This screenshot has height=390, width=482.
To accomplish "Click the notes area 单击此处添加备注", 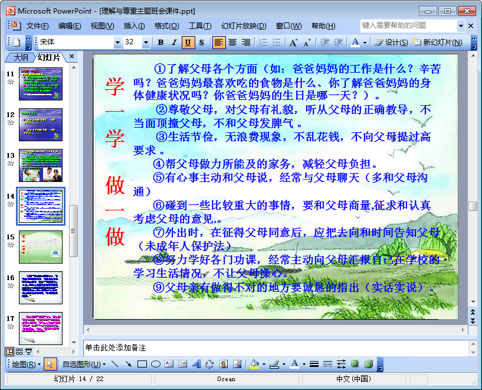I will pyautogui.click(x=276, y=348).
